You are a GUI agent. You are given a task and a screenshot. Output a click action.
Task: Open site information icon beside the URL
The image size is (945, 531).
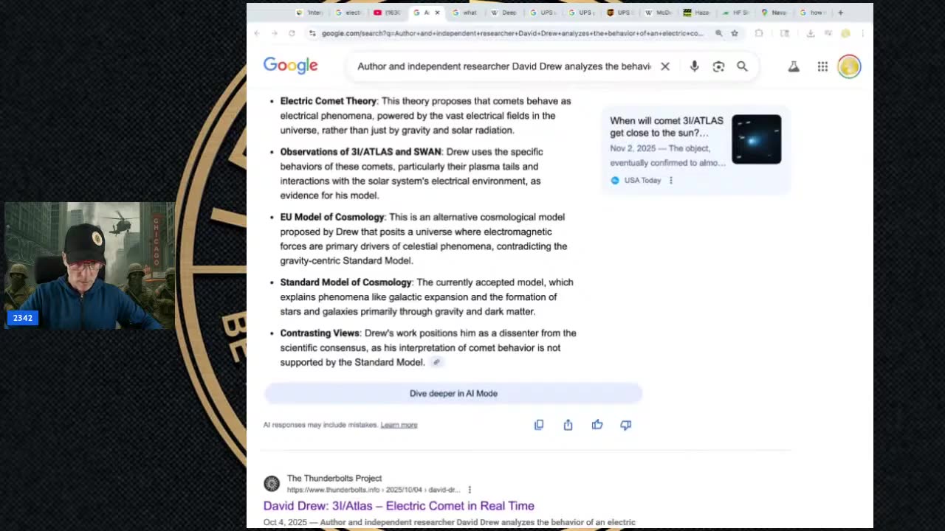(x=312, y=33)
